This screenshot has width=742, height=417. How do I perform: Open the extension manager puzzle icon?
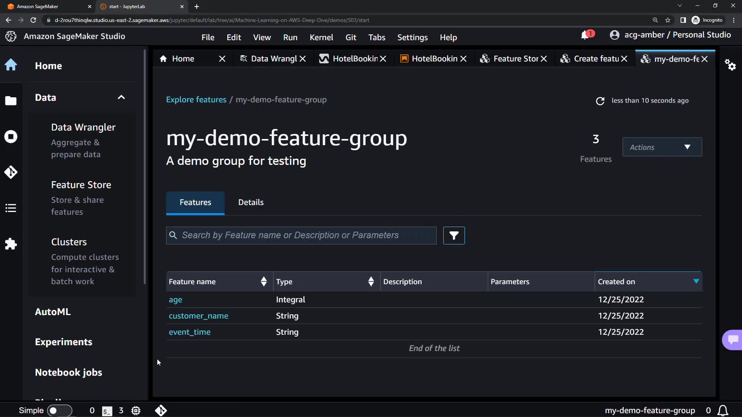pyautogui.click(x=11, y=244)
